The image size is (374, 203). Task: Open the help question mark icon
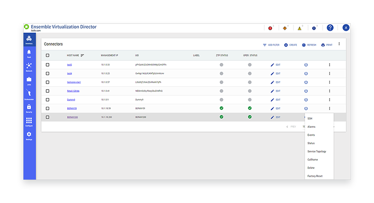pyautogui.click(x=330, y=28)
